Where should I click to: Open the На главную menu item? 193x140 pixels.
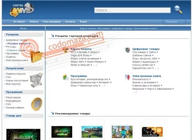(x=19, y=22)
